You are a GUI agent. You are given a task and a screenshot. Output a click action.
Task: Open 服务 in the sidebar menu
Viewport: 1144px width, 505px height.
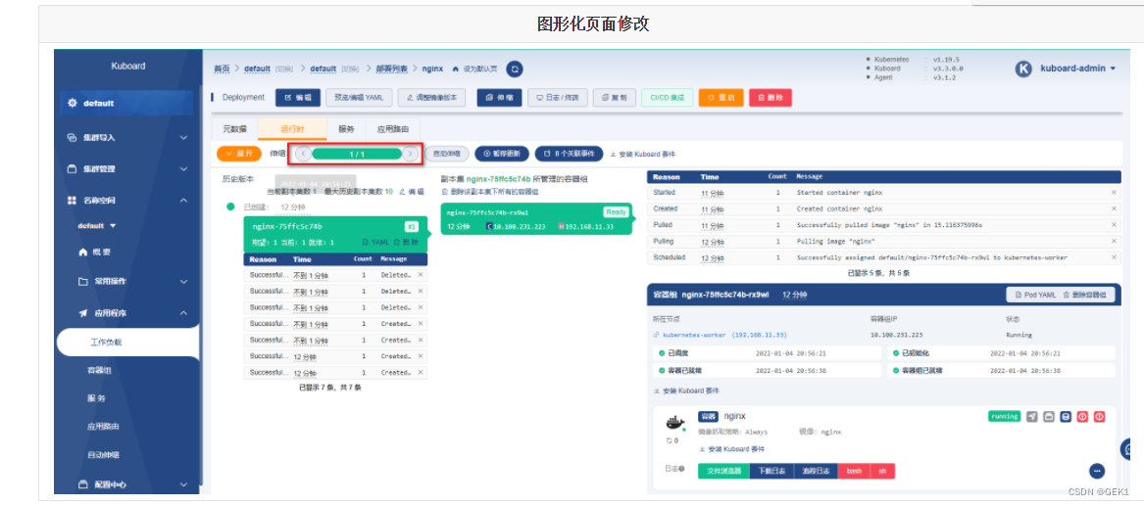point(97,398)
